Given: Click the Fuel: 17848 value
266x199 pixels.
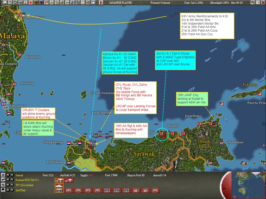Looking at the screenshot, I should coord(111,175).
